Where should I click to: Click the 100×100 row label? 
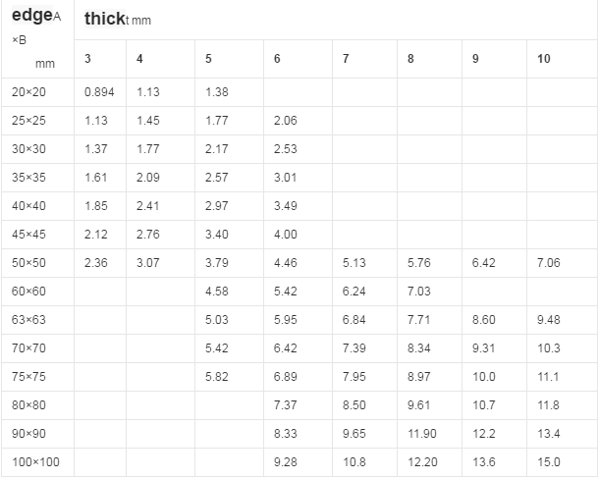pyautogui.click(x=35, y=462)
